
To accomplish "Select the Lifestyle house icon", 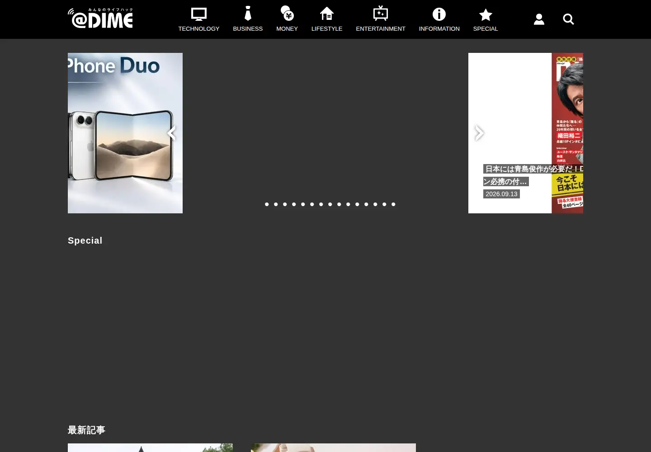I will pos(327,14).
